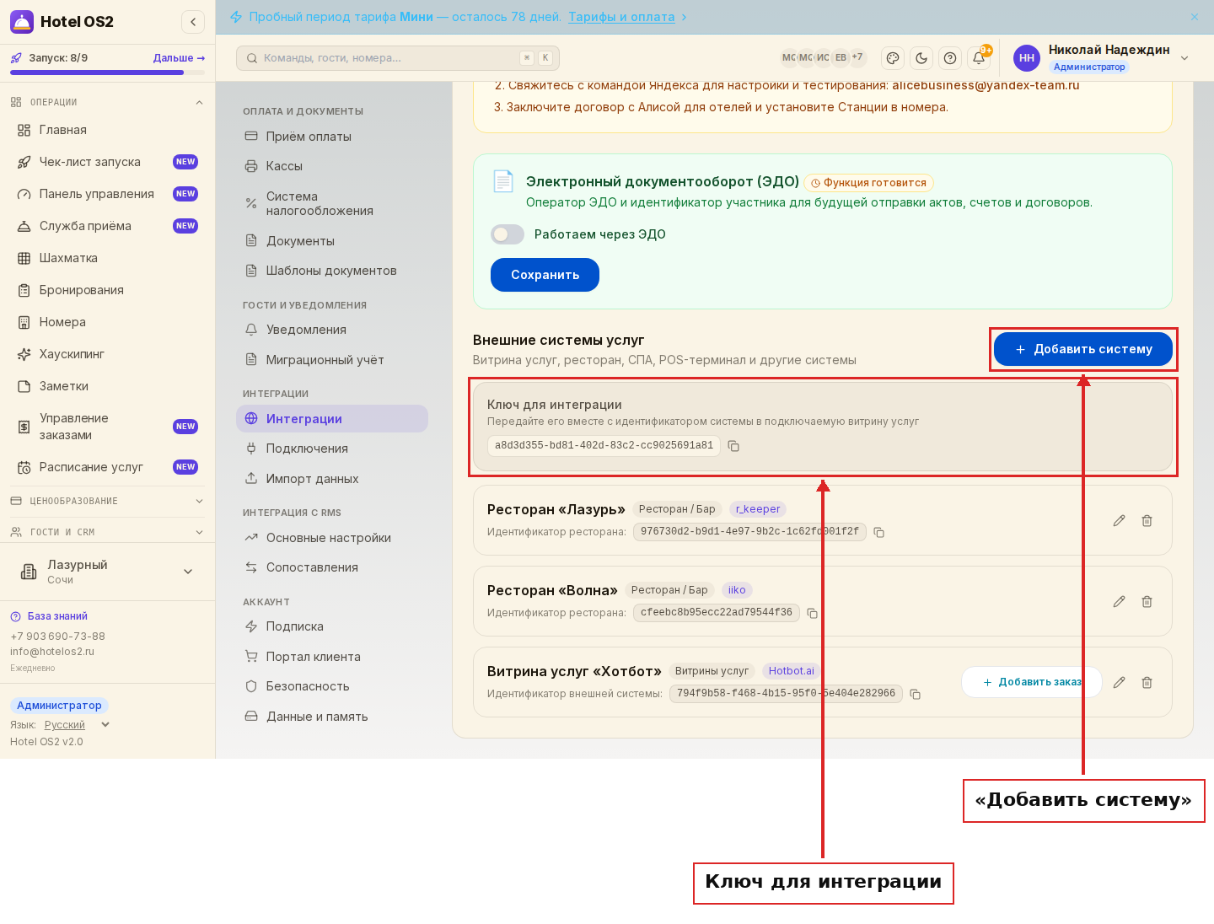Copy Ресторан «Волна» identifier
The height and width of the screenshot is (924, 1214).
click(812, 614)
